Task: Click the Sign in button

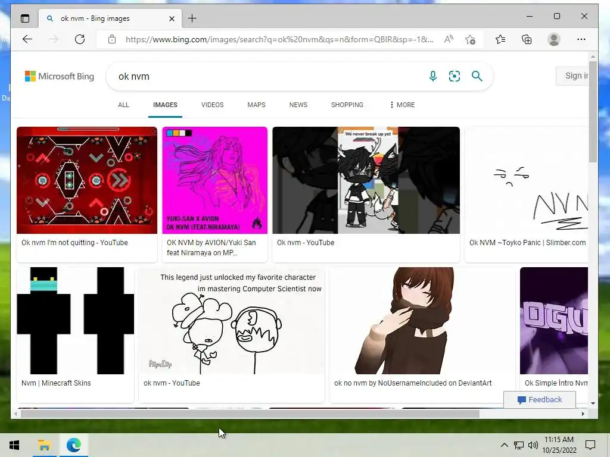Action: pos(572,76)
